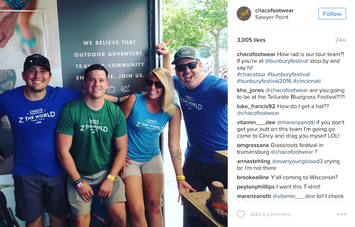Open the @bunburyfestival mention link
This screenshot has height=227, width=355.
(286, 61)
